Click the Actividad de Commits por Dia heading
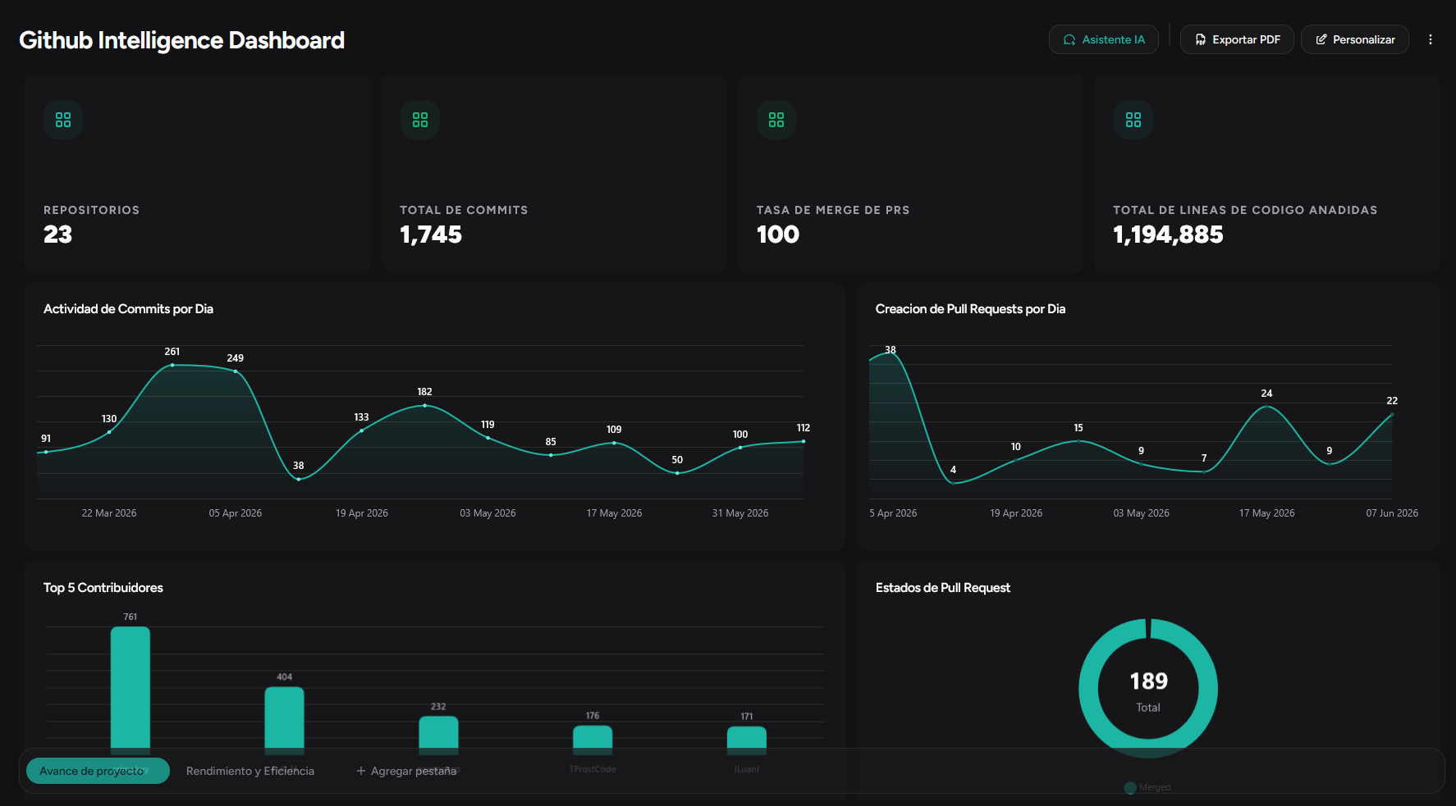 (128, 309)
